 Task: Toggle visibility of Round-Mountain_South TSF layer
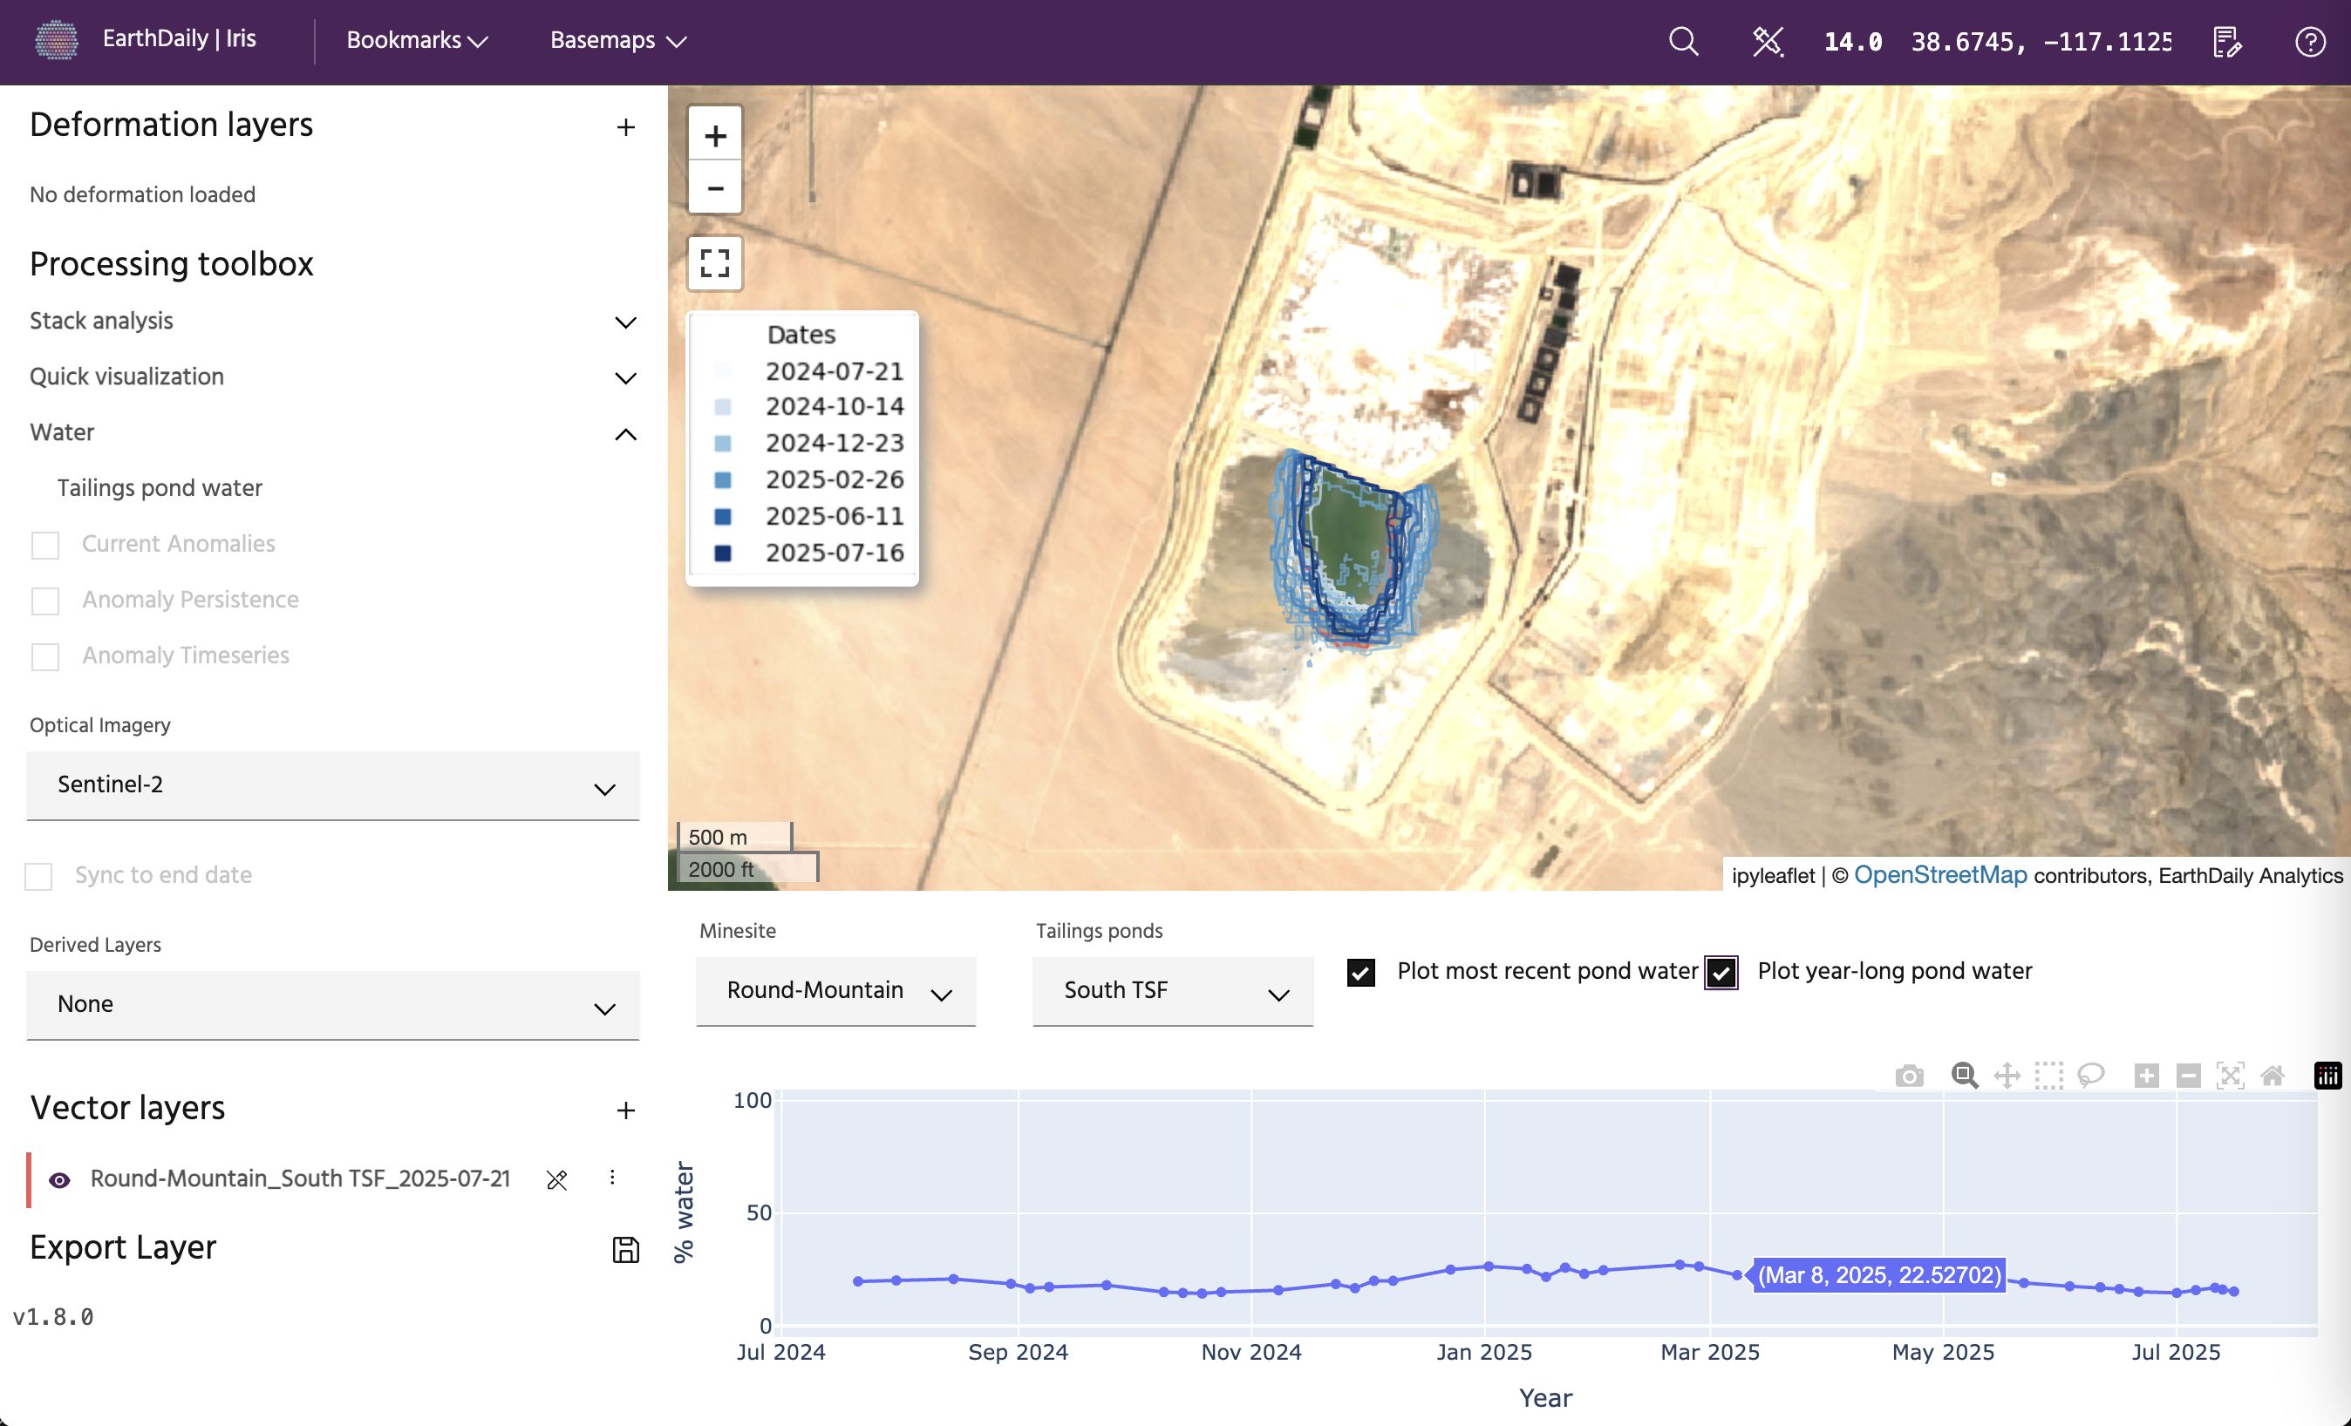click(59, 1180)
